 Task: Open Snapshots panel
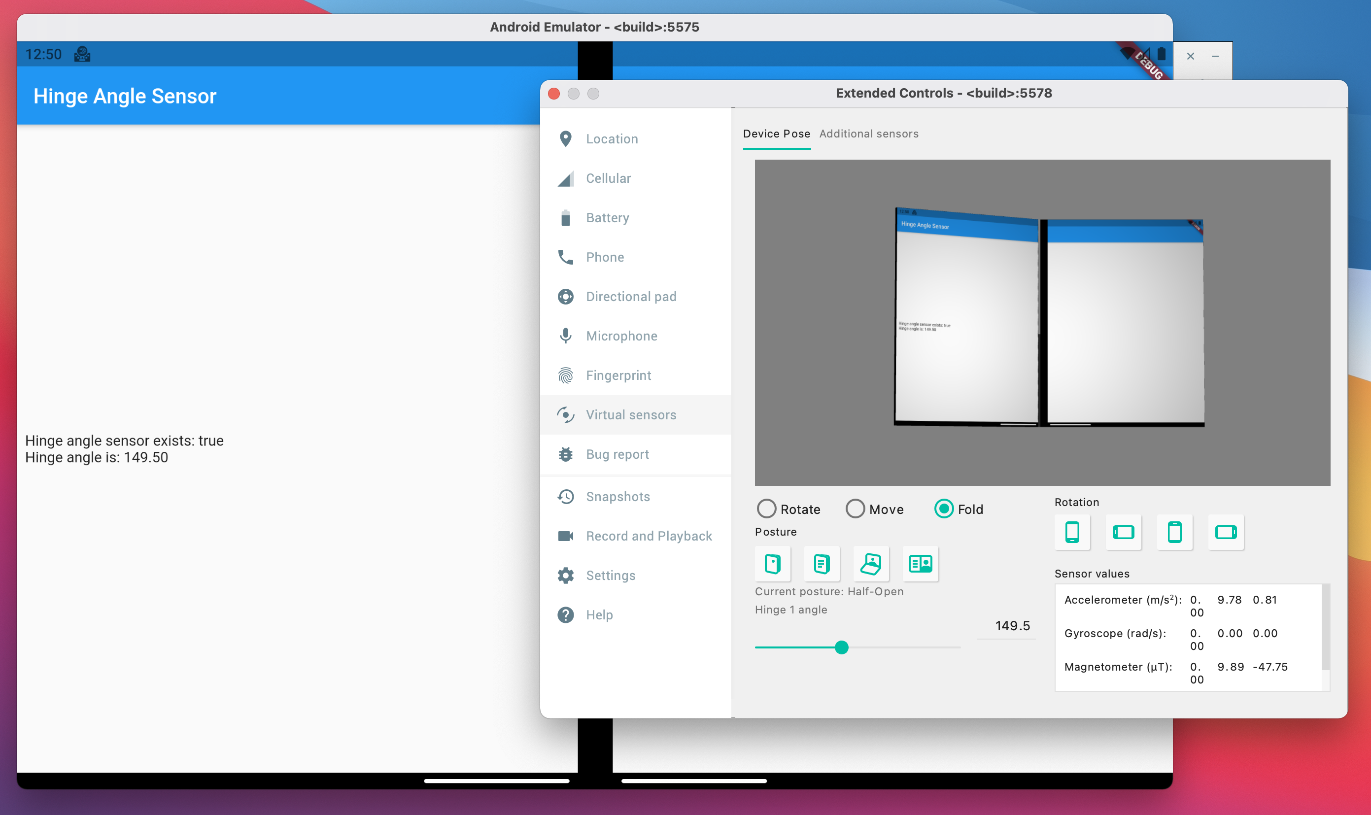[617, 496]
